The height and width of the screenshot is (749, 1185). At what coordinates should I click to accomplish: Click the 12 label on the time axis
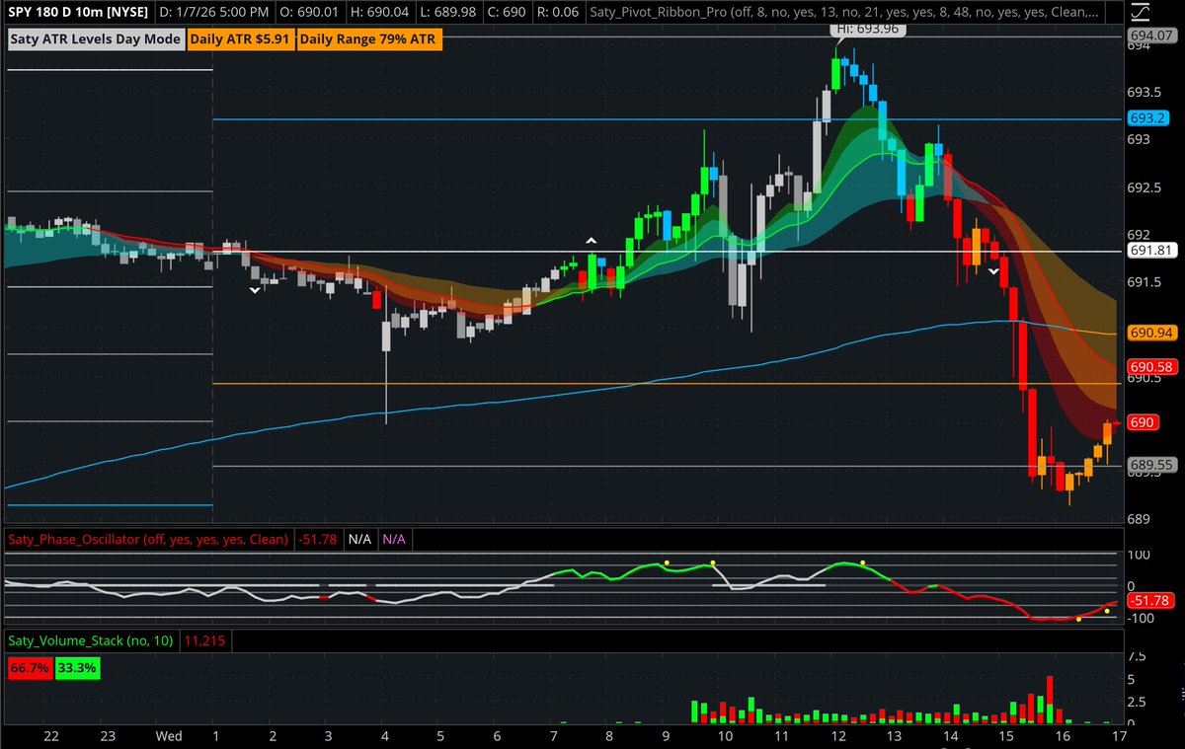click(838, 736)
